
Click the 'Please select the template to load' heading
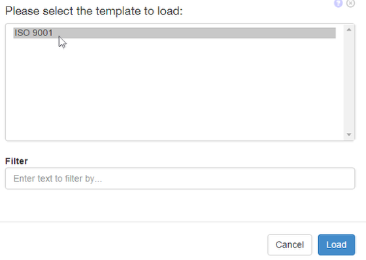tap(94, 11)
